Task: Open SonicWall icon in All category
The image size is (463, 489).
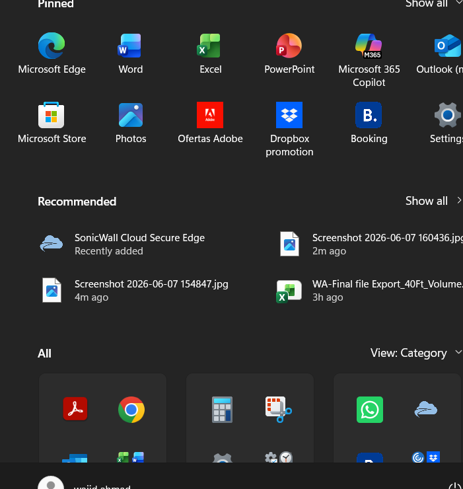Action: 426,409
